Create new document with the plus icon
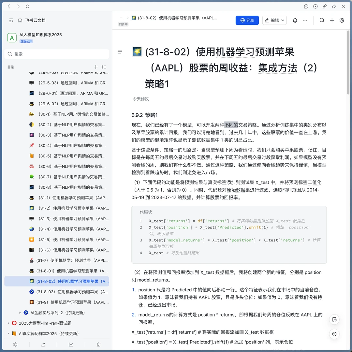Screen dimensions: 352x352 pos(332,20)
